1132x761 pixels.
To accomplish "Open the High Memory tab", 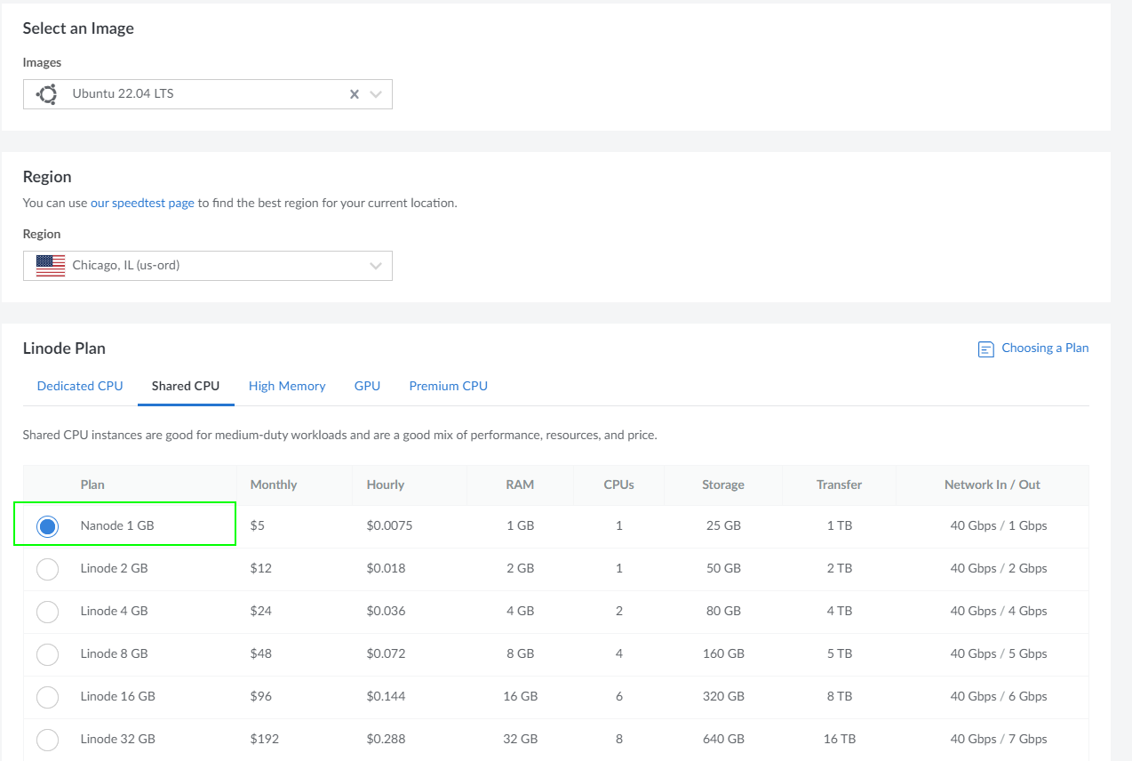I will point(287,386).
